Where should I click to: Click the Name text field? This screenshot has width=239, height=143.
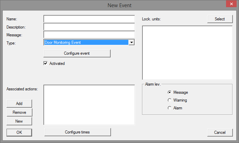coord(89,19)
